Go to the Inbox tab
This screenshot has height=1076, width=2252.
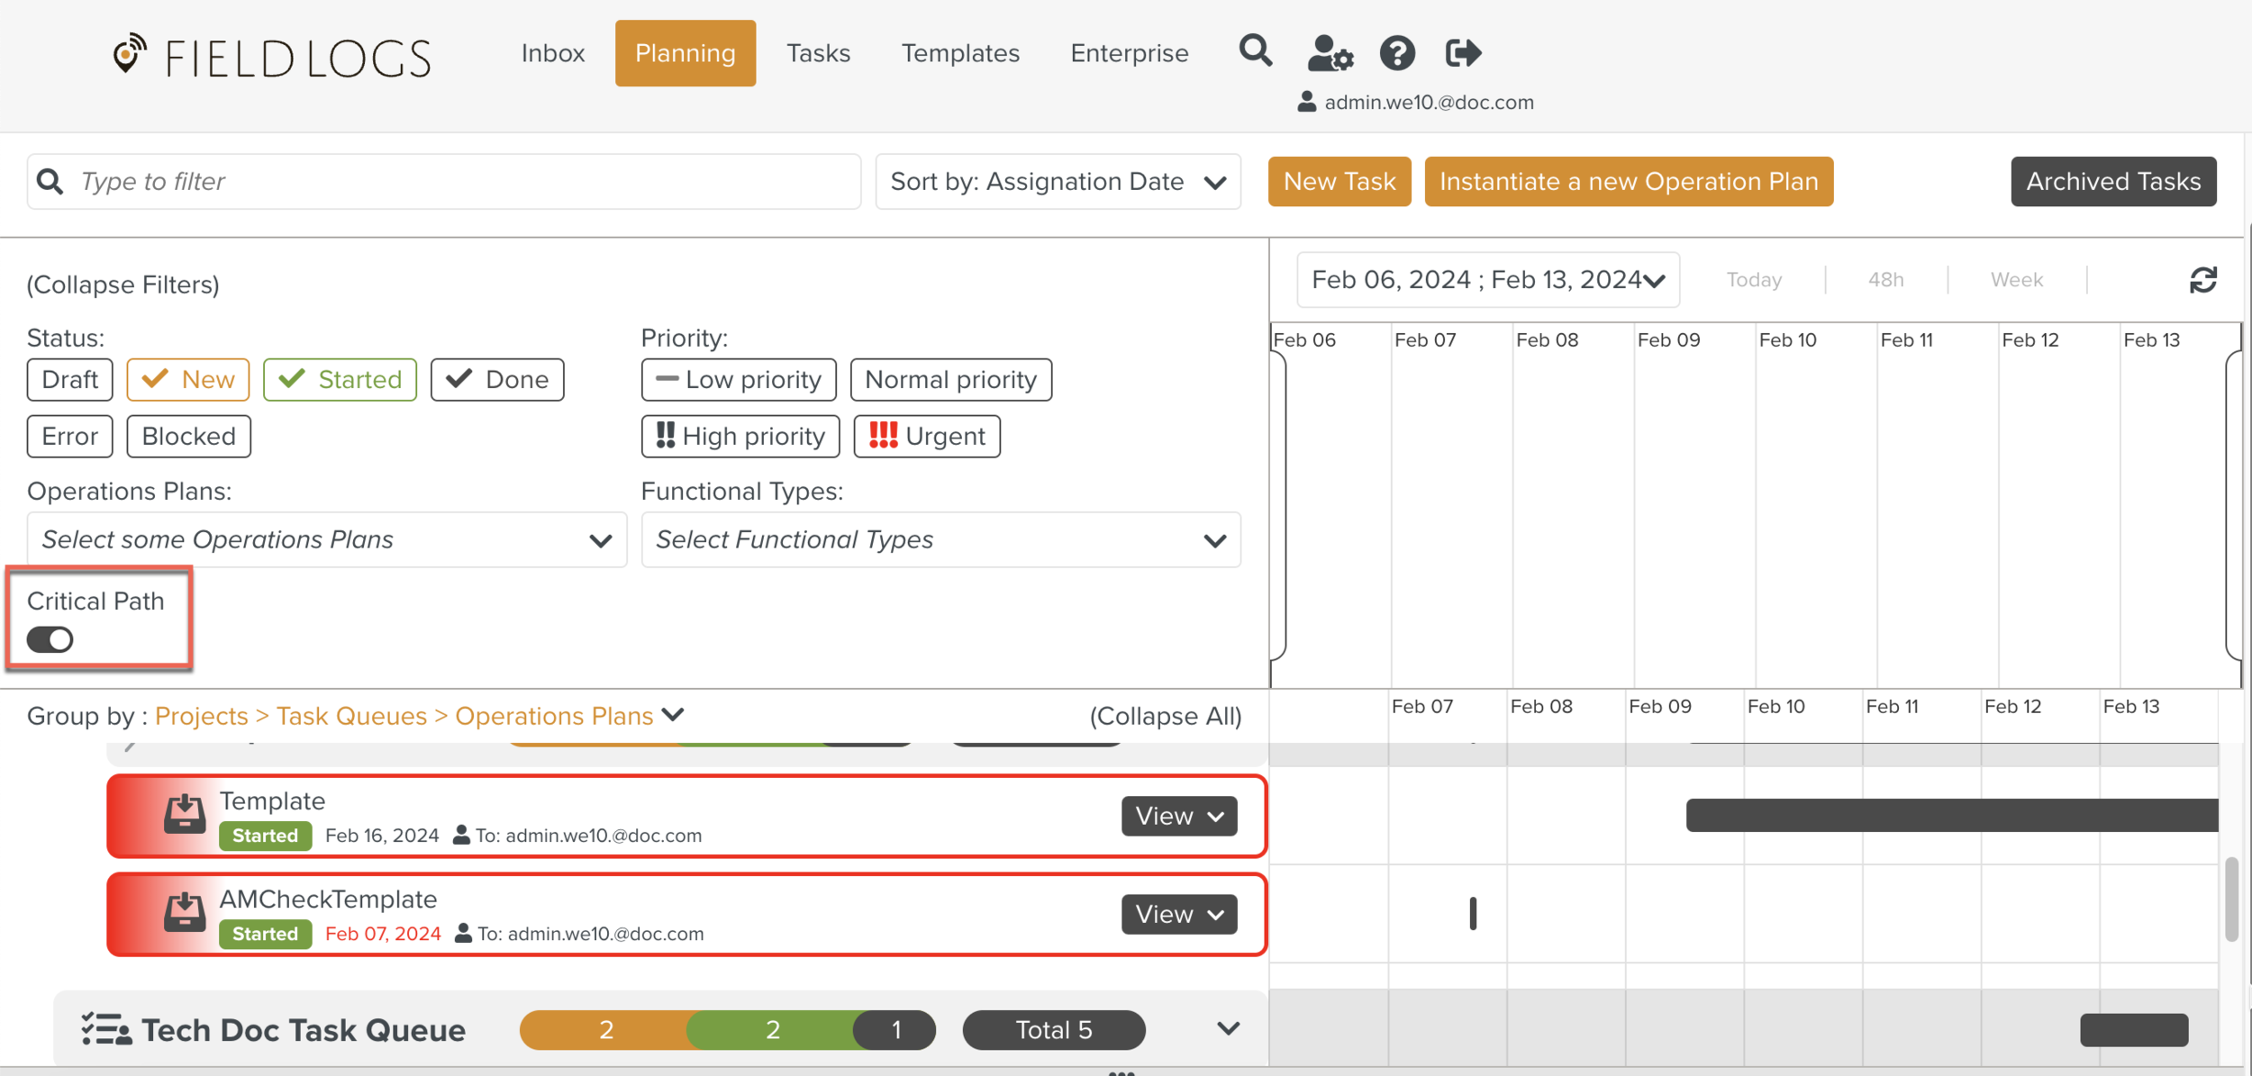[553, 53]
